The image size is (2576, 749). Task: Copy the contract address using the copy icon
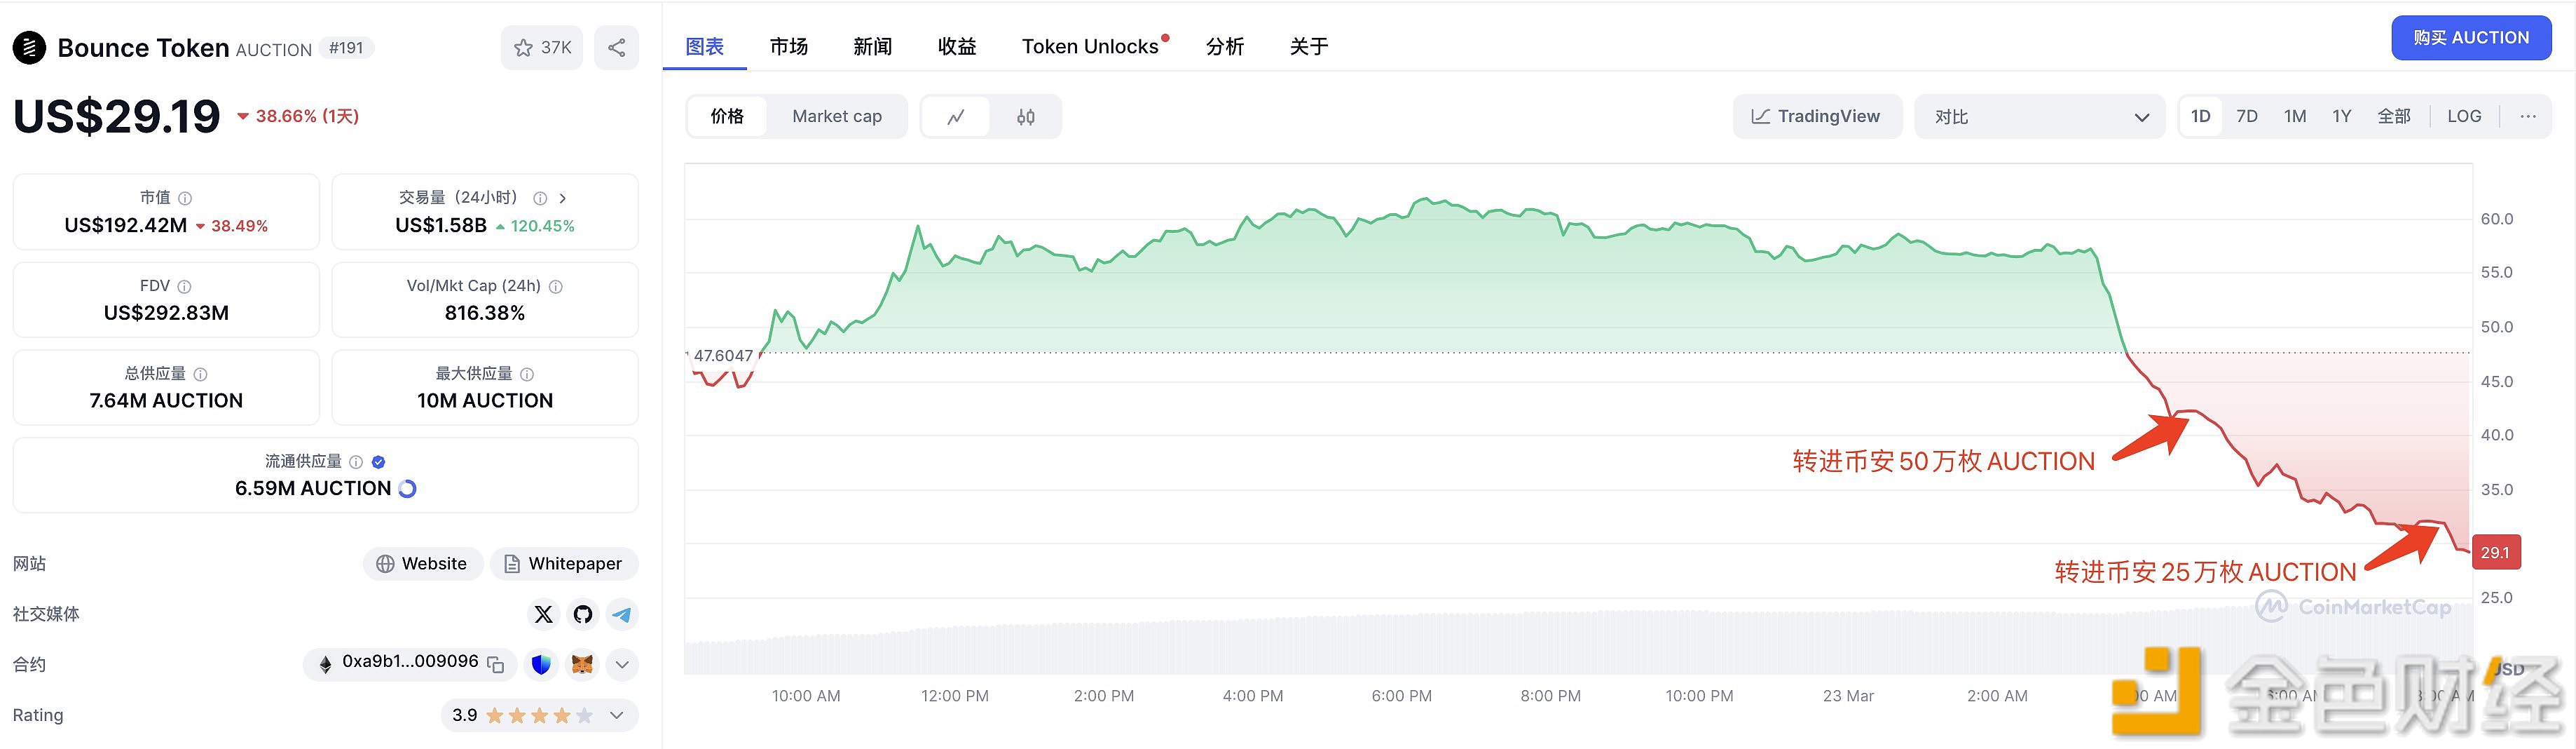pyautogui.click(x=495, y=664)
